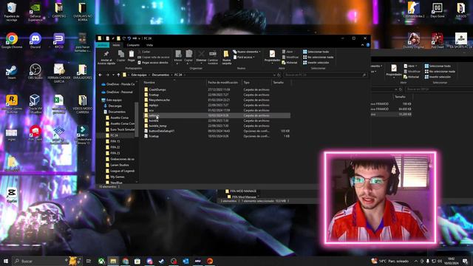The width and height of the screenshot is (473, 266).
Task: Switch to the Vista ribbon tab
Action: [149, 45]
